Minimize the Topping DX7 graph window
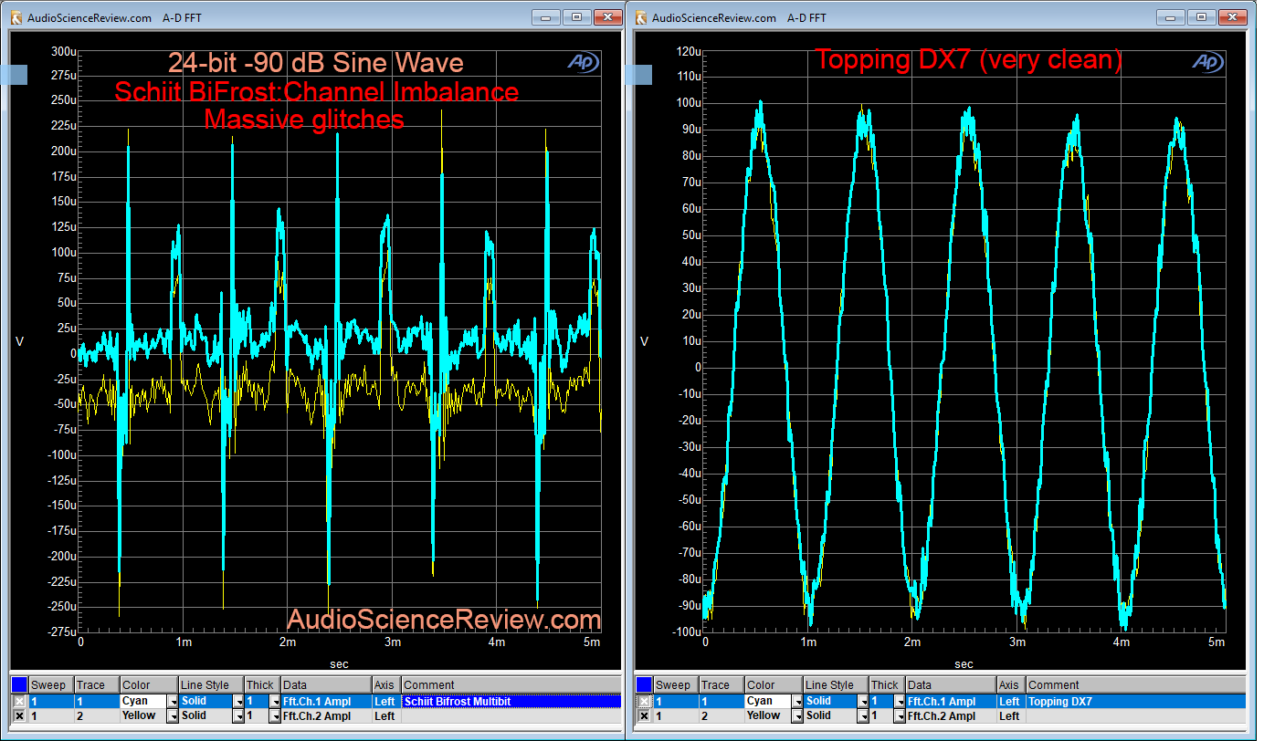This screenshot has width=1264, height=741. coord(1171,16)
